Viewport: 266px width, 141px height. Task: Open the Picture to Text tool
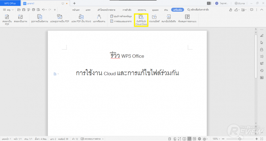(39, 19)
